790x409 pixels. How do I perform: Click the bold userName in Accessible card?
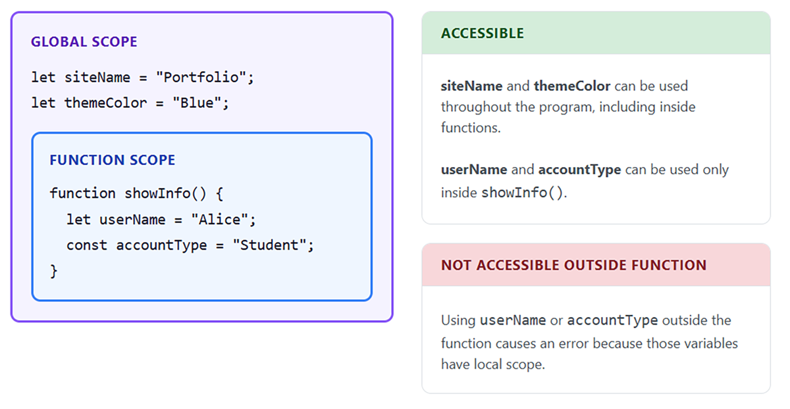474,170
